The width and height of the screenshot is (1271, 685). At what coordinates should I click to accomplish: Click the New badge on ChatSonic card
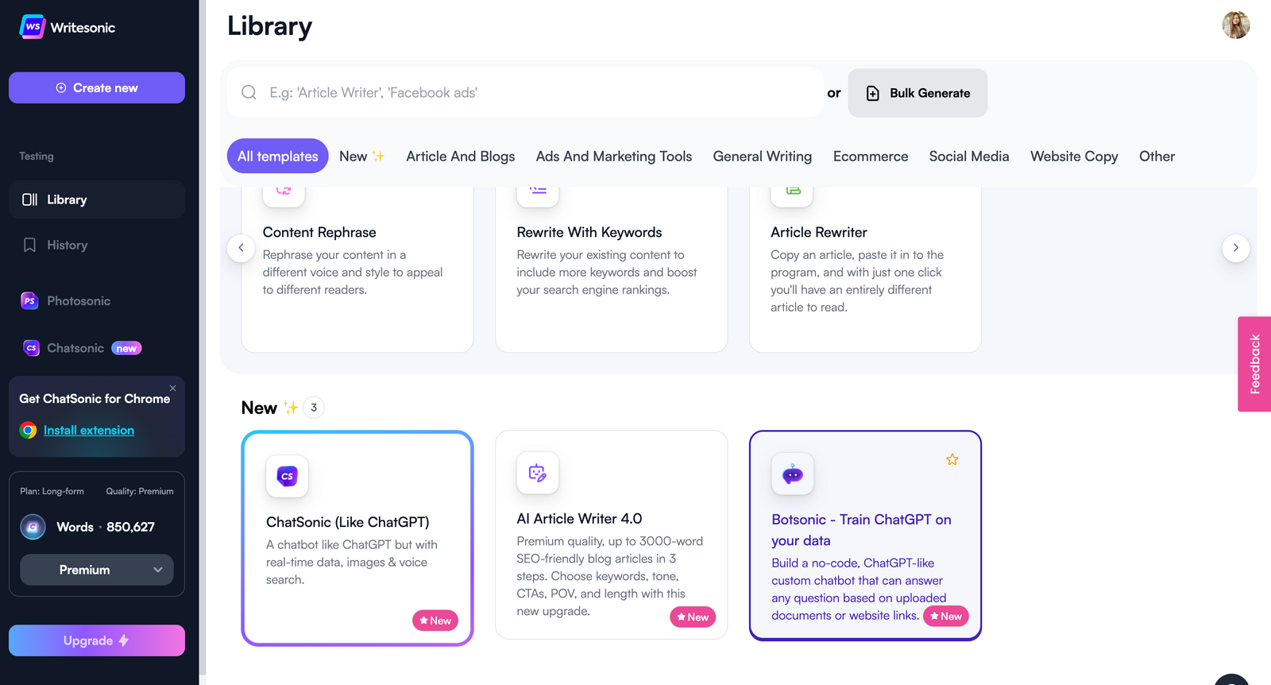coord(435,621)
